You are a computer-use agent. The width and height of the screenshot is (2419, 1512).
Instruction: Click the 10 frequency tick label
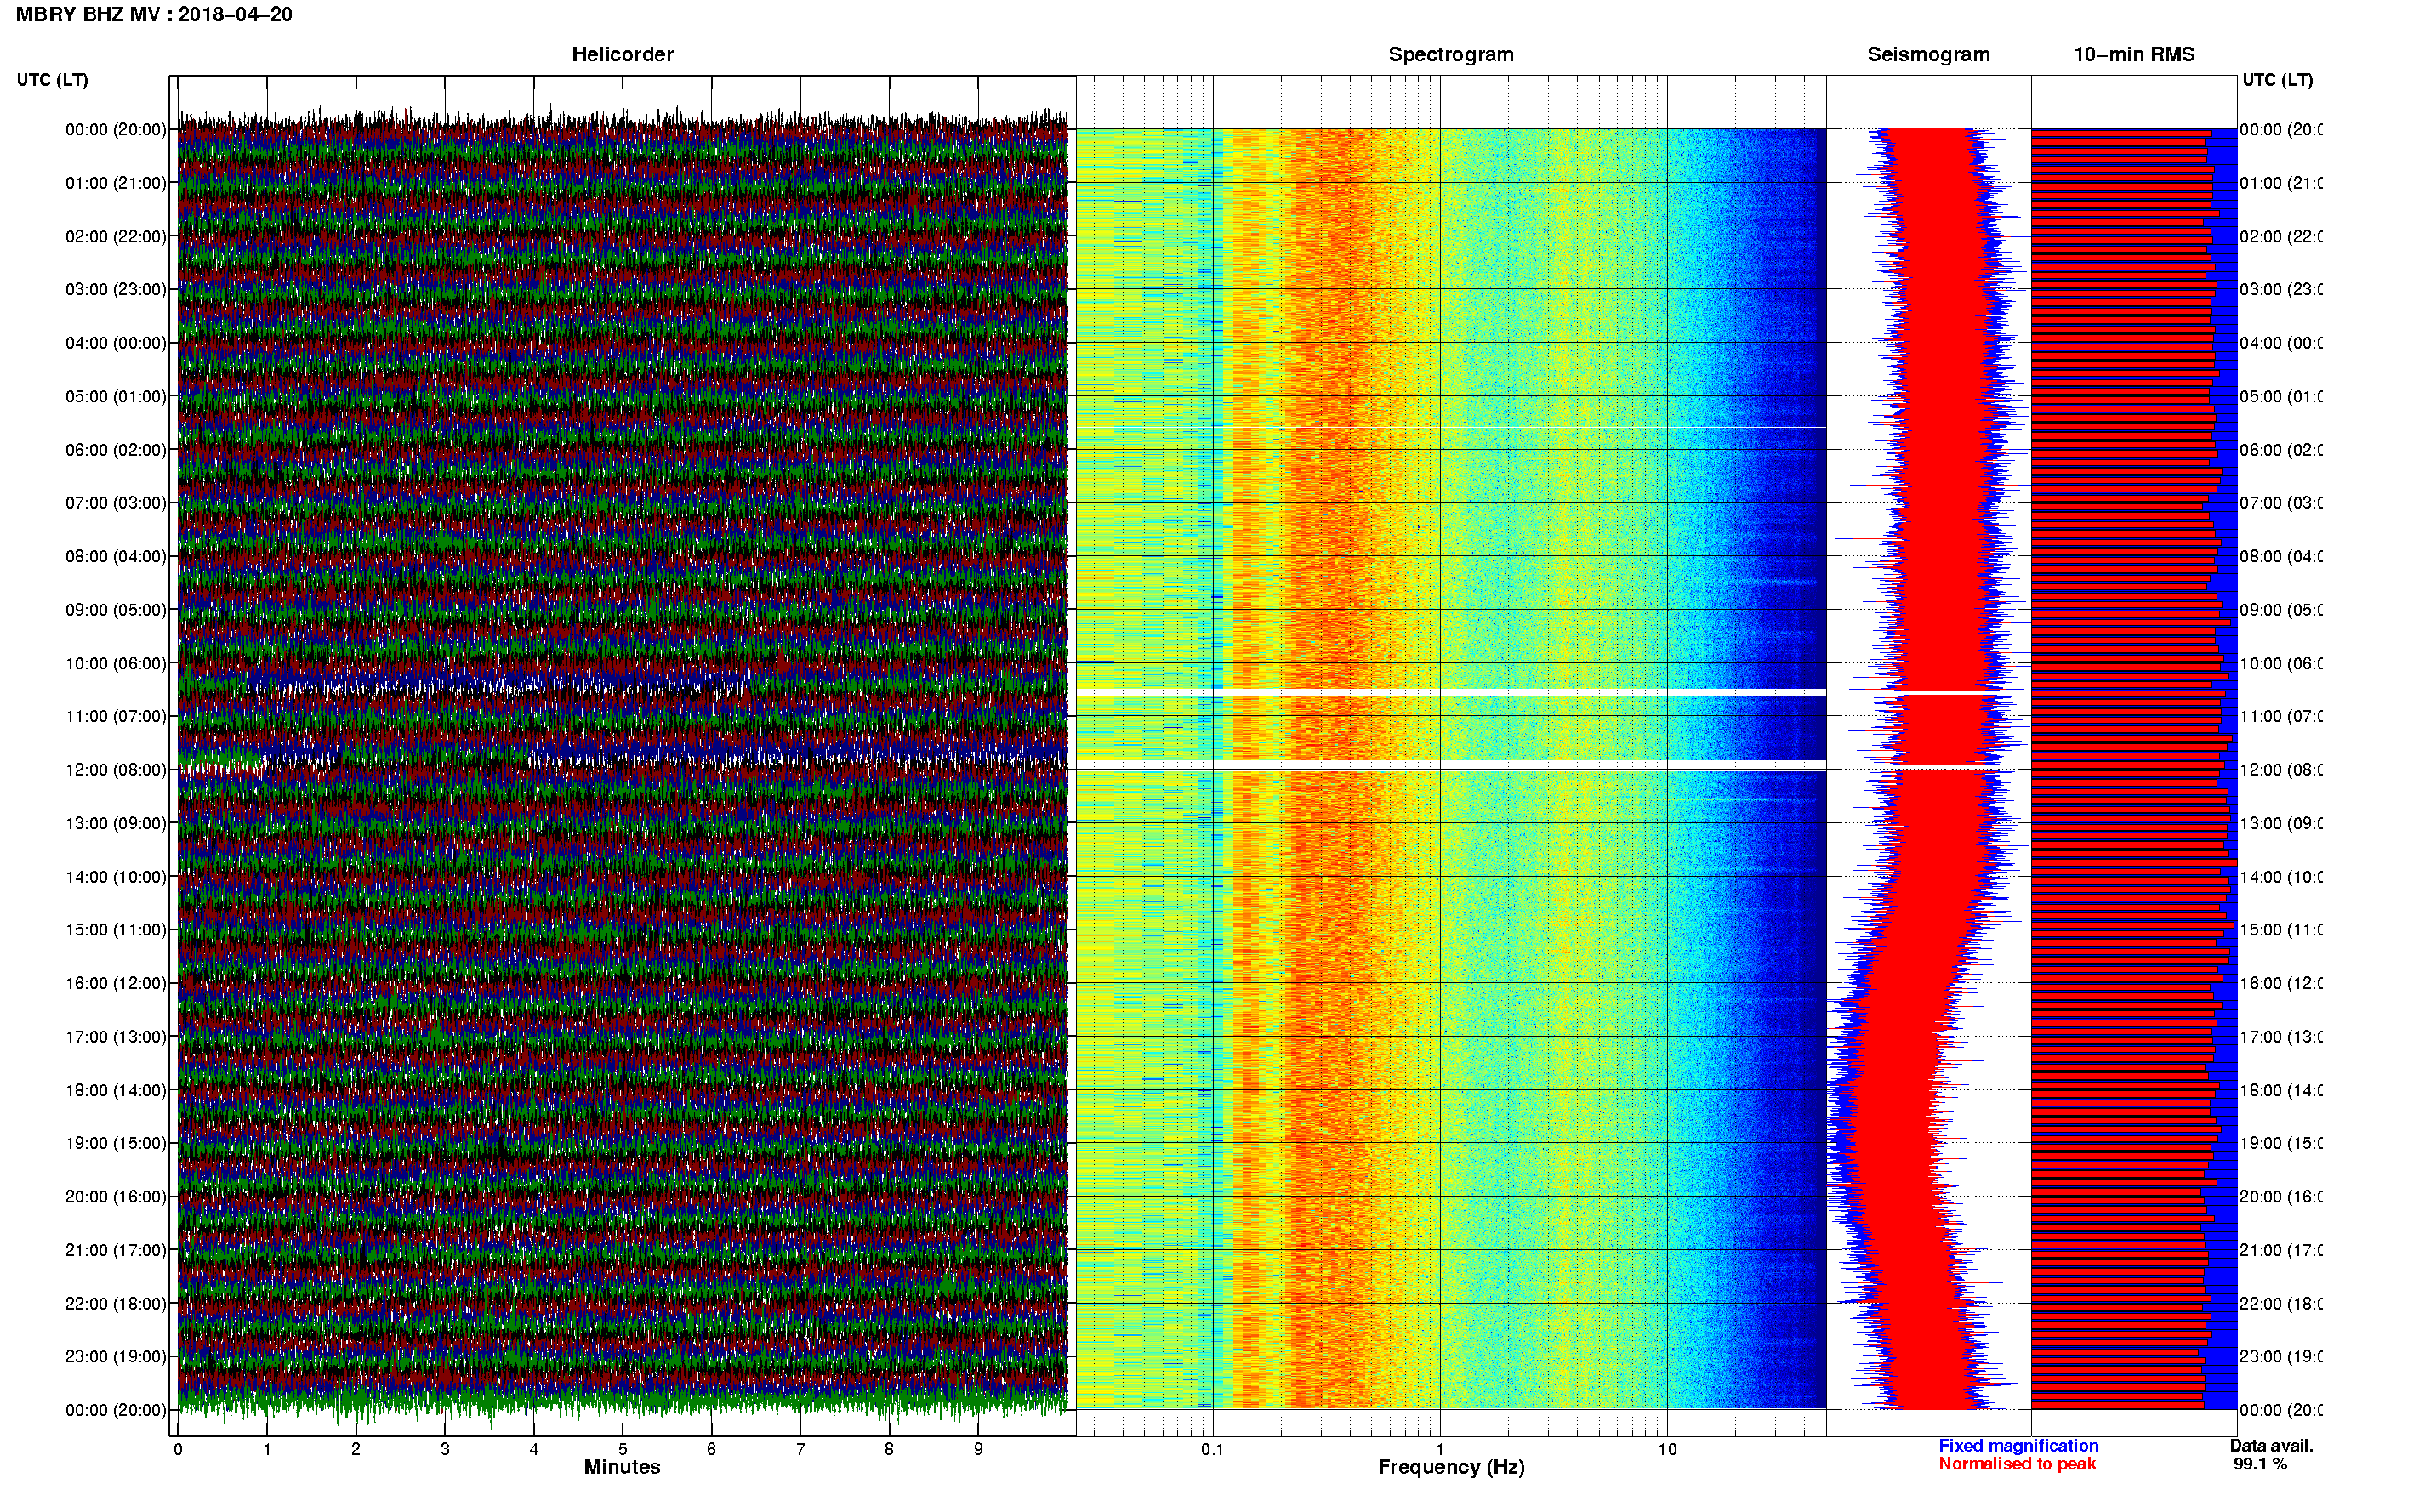coord(1667,1449)
